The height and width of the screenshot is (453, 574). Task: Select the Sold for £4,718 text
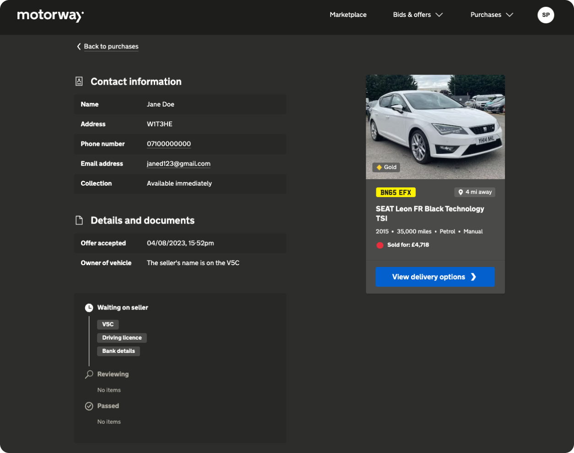click(x=408, y=245)
